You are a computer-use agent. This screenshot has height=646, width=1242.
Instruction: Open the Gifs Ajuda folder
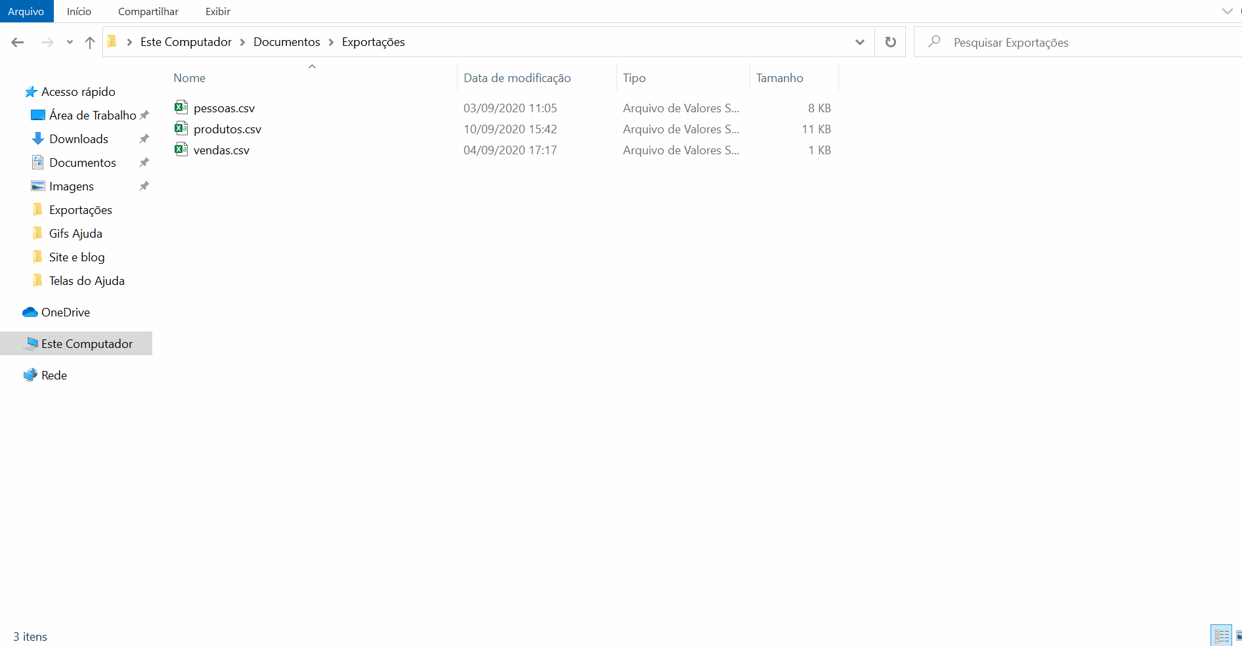75,233
